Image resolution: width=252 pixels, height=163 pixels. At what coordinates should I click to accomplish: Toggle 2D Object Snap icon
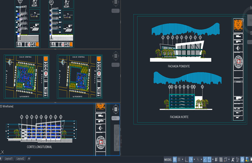pos(209,160)
